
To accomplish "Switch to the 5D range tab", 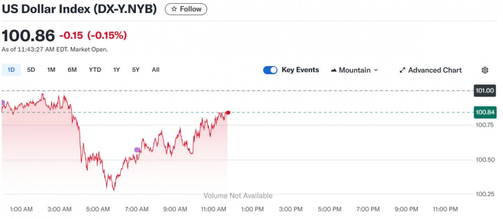I will pyautogui.click(x=31, y=70).
